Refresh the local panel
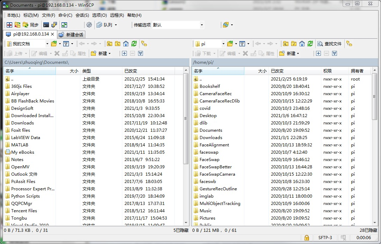 [134, 44]
